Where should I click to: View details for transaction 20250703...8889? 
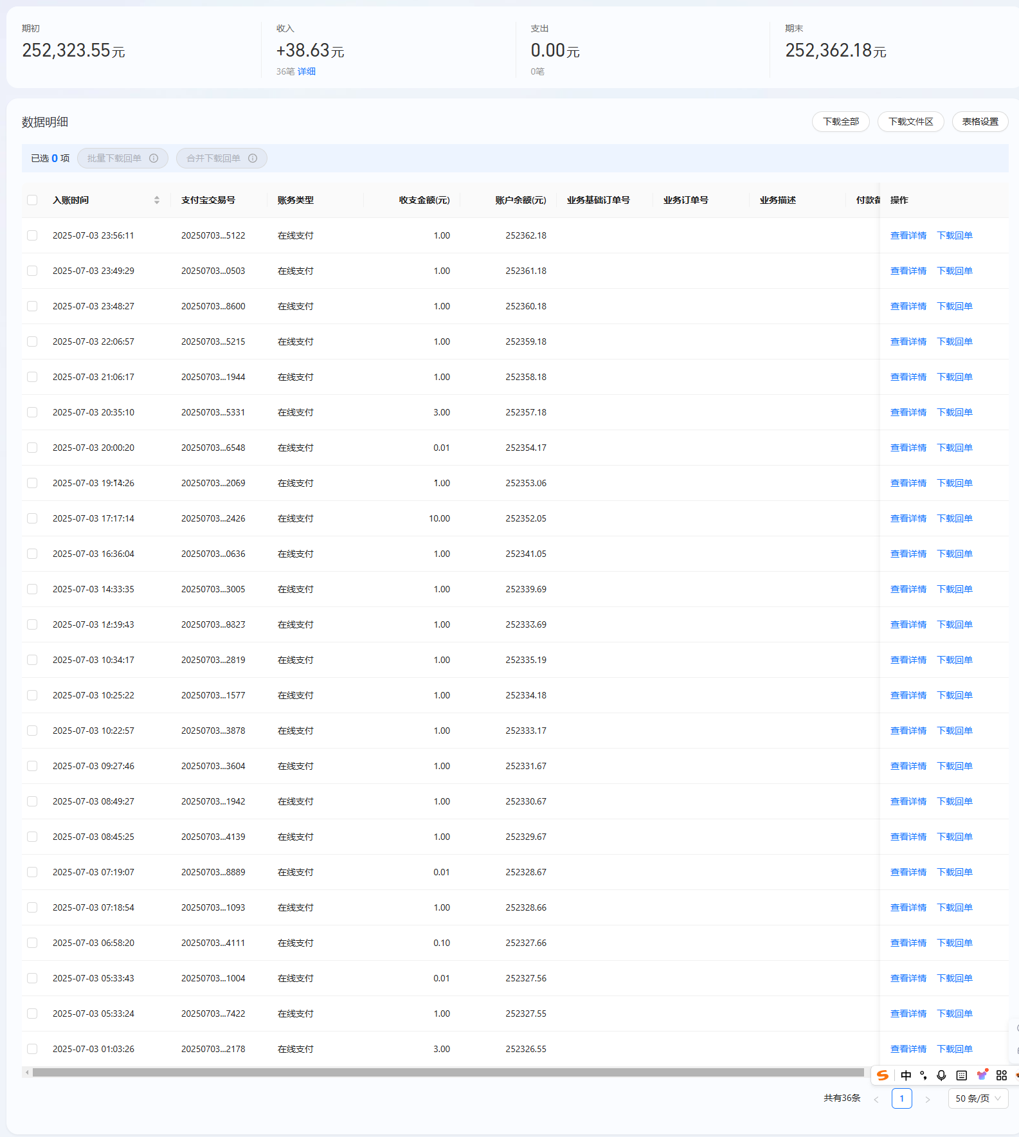click(908, 872)
